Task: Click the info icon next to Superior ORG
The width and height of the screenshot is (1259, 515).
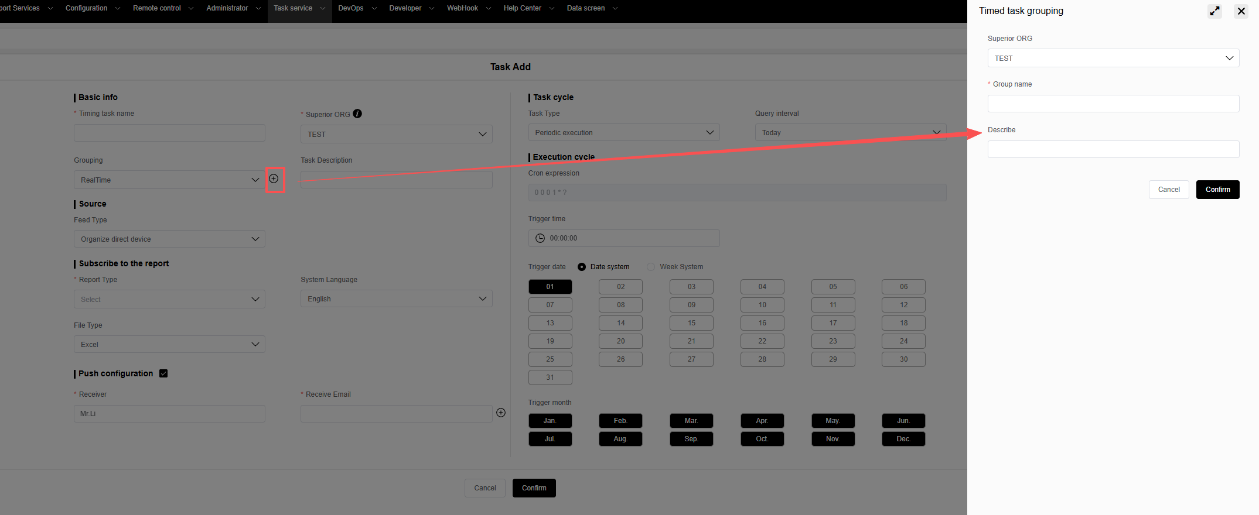Action: point(357,114)
